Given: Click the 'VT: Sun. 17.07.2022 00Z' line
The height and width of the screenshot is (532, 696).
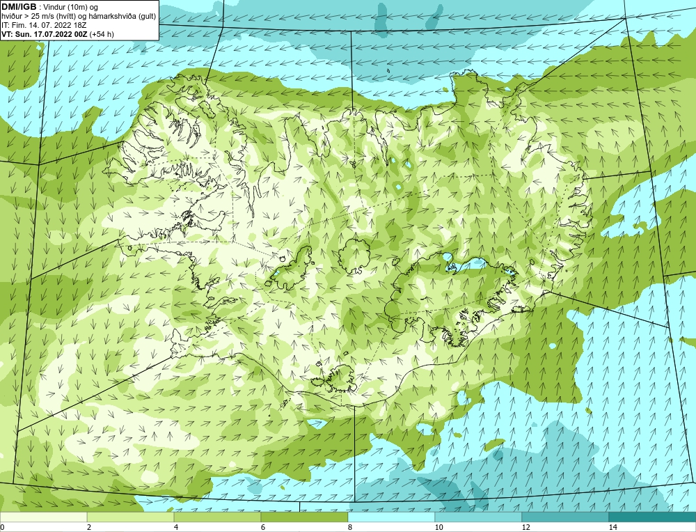Looking at the screenshot, I should click(45, 34).
